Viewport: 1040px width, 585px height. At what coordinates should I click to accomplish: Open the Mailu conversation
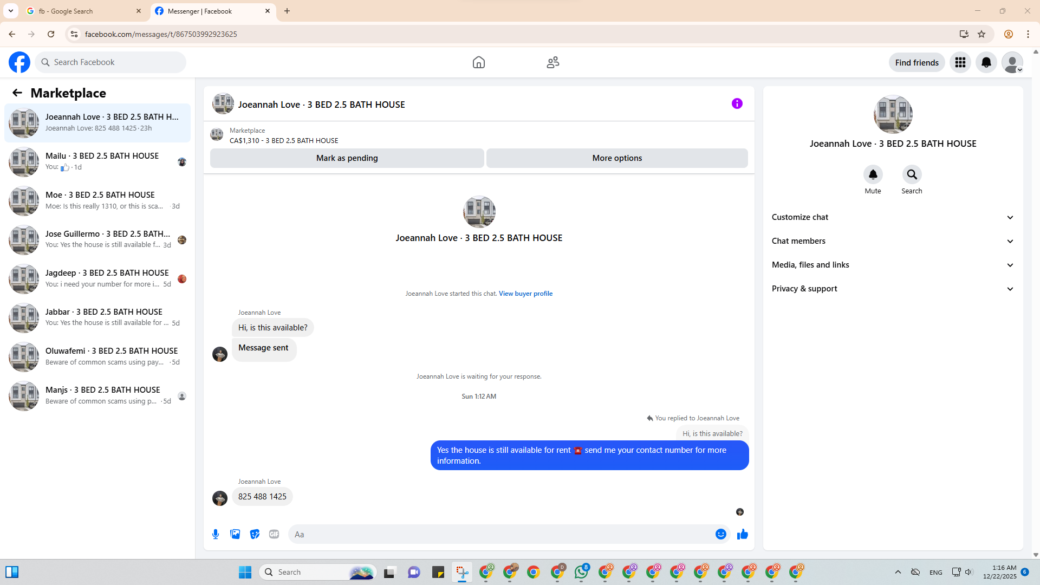tap(97, 162)
